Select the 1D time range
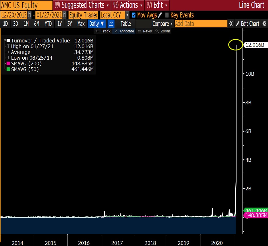Image resolution: width=268 pixels, height=246 pixels. tap(5, 24)
